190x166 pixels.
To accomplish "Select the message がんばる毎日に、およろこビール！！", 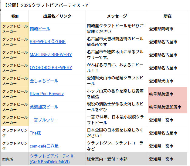I will (117, 68).
